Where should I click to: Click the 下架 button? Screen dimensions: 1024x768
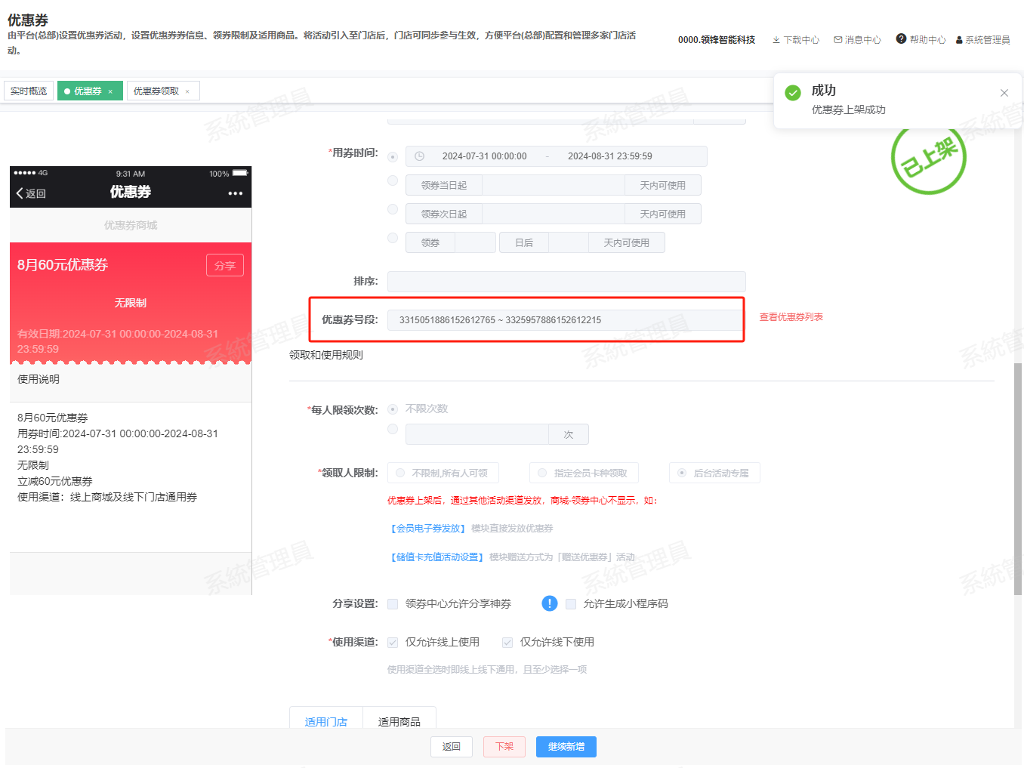504,747
